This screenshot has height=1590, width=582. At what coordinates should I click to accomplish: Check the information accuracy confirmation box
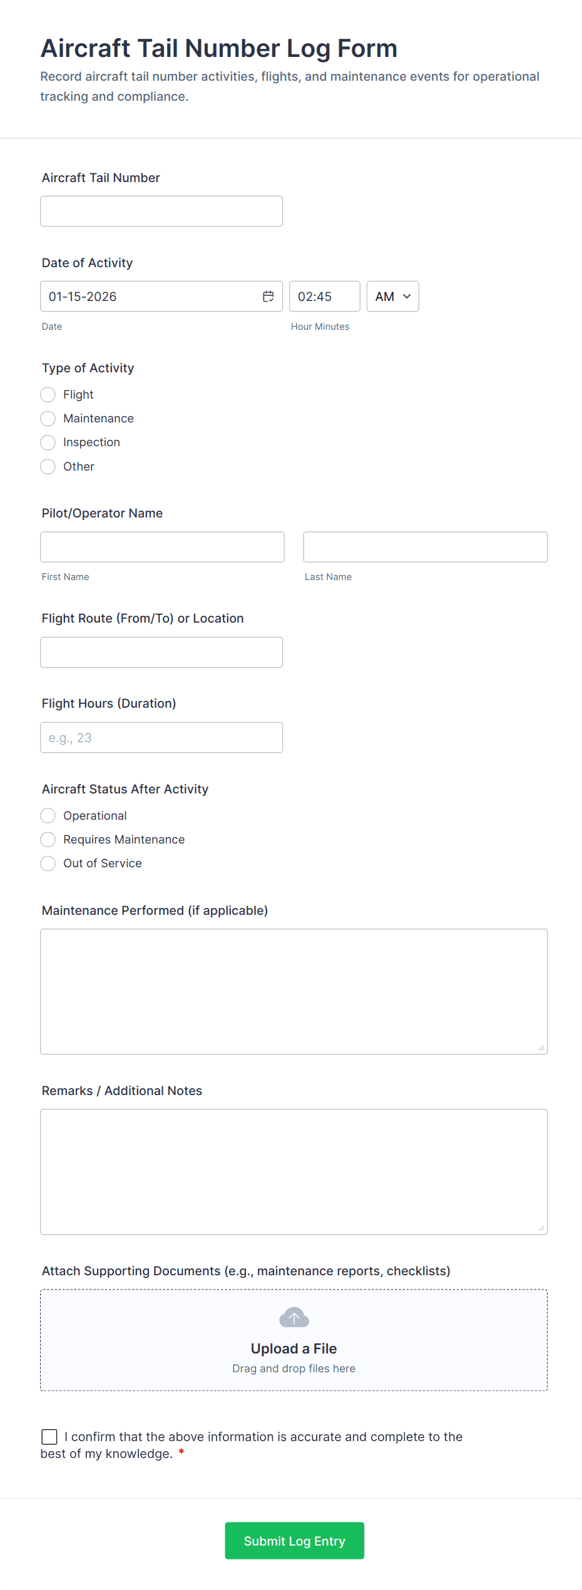click(49, 1437)
